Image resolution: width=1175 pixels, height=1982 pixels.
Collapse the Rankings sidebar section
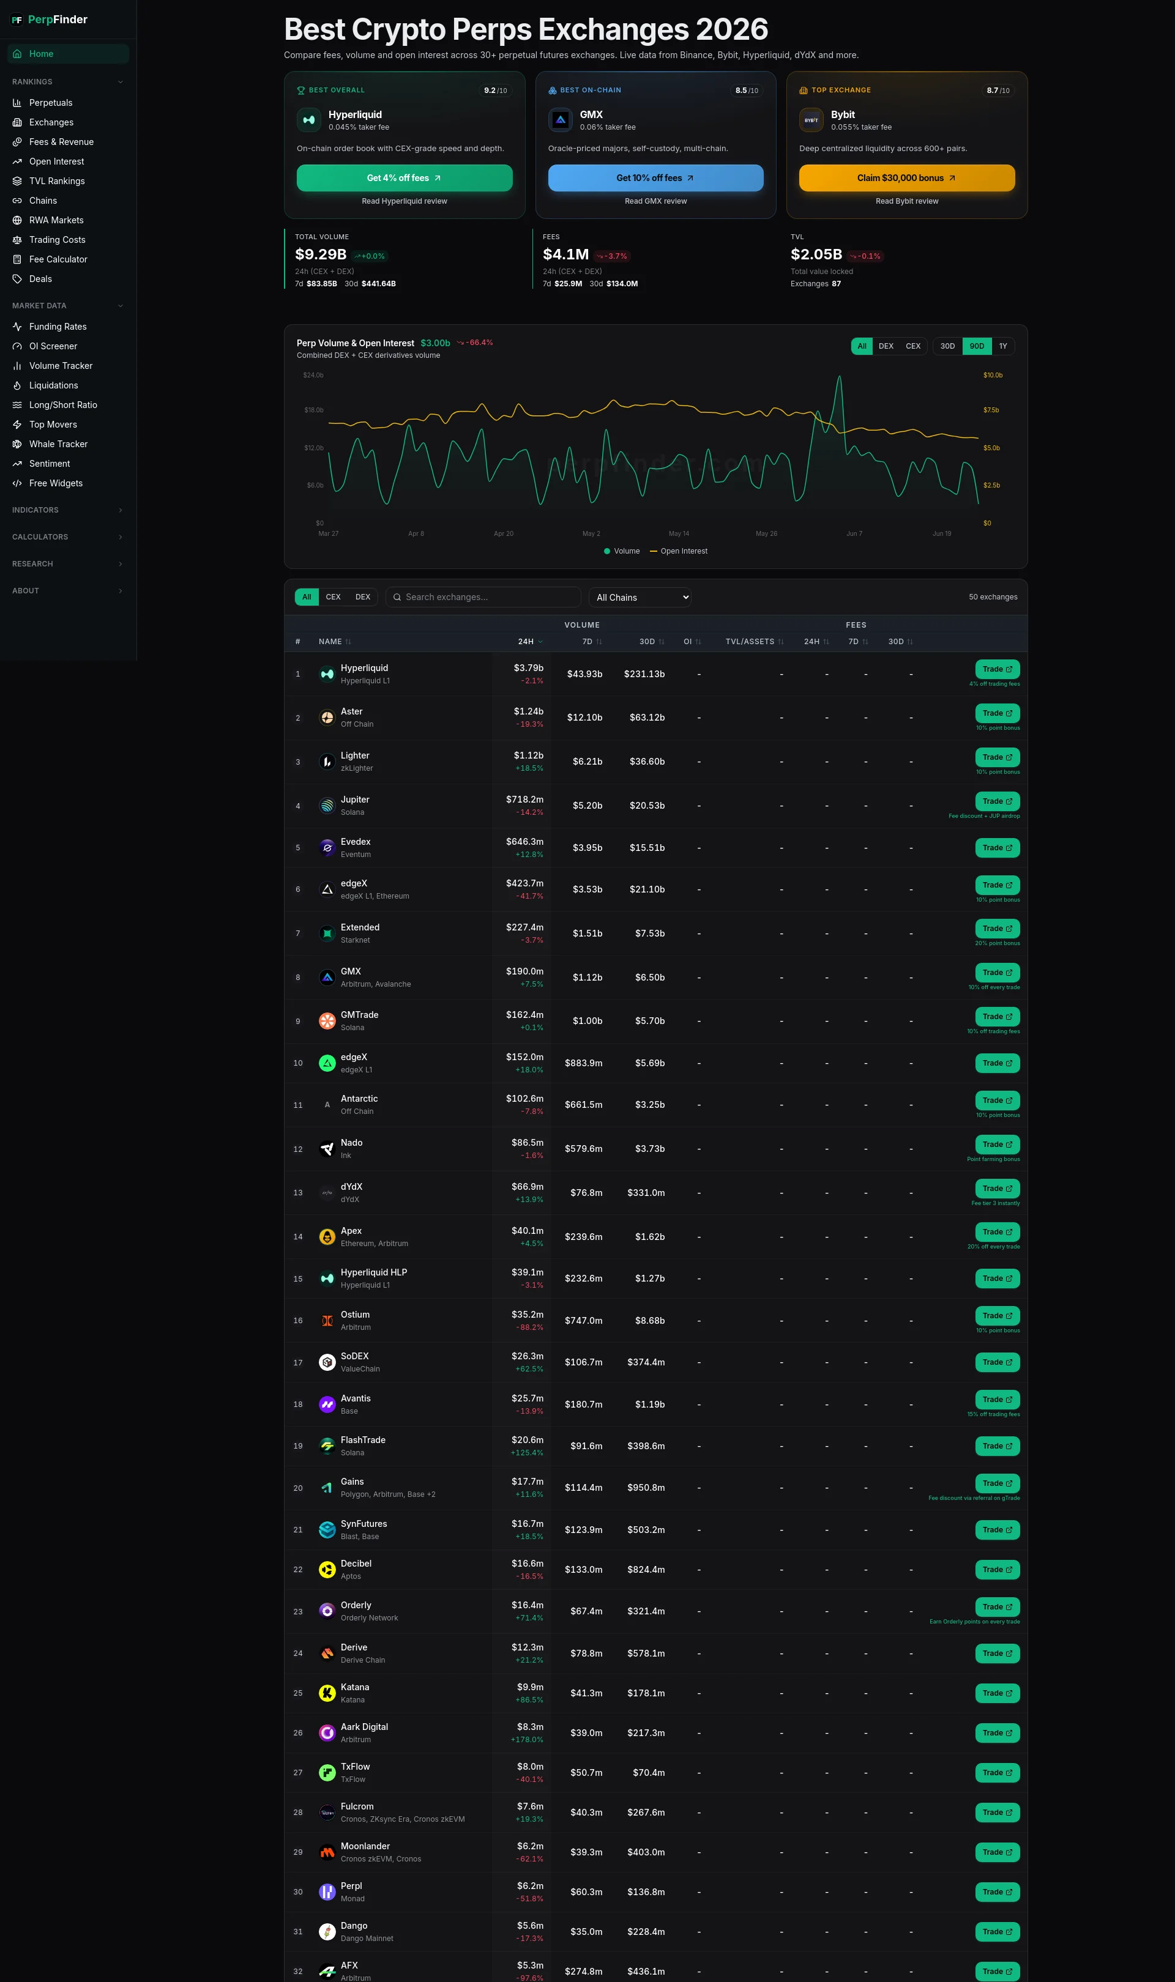(x=68, y=83)
